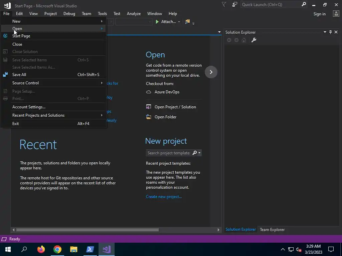This screenshot has width=342, height=256.
Task: Click the round next-arrow button
Action: pos(211,72)
